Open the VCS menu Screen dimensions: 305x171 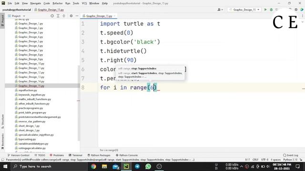pos(84,3)
